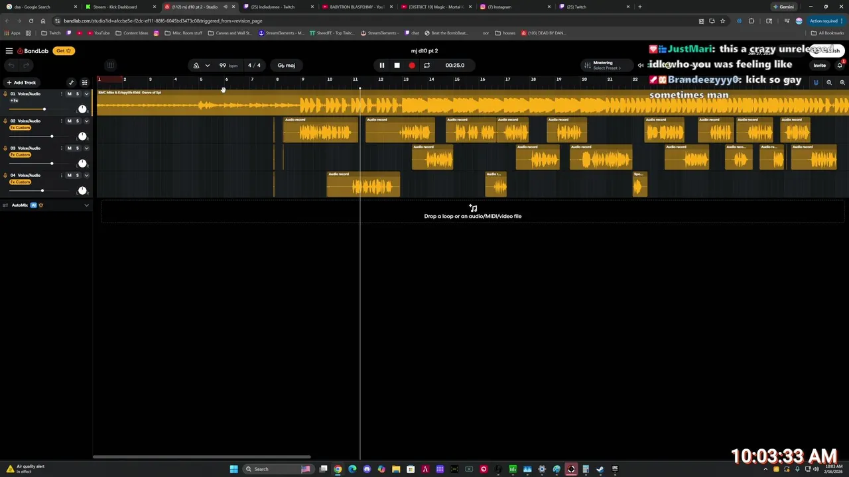Mute track 03 Voice/Audio
The image size is (849, 477).
tap(69, 148)
